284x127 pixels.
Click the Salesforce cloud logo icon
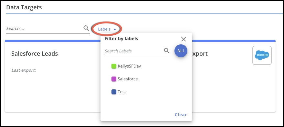click(262, 55)
